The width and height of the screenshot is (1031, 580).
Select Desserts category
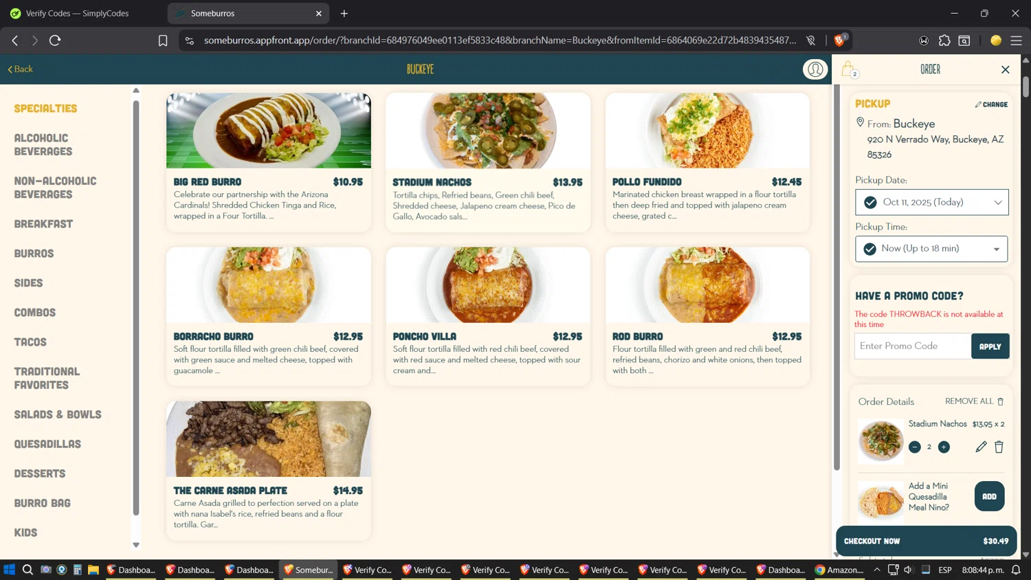point(40,474)
